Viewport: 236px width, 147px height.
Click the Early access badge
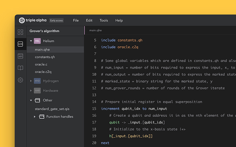(x=56, y=20)
